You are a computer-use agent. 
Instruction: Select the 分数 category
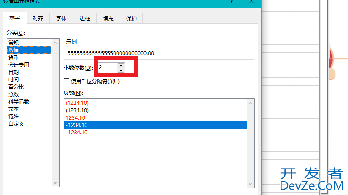click(x=30, y=94)
